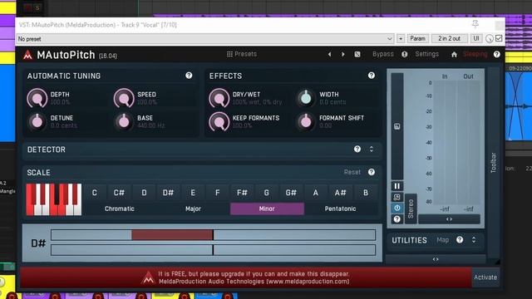
Task: Toggle Bypass on the plugin
Action: pos(382,54)
